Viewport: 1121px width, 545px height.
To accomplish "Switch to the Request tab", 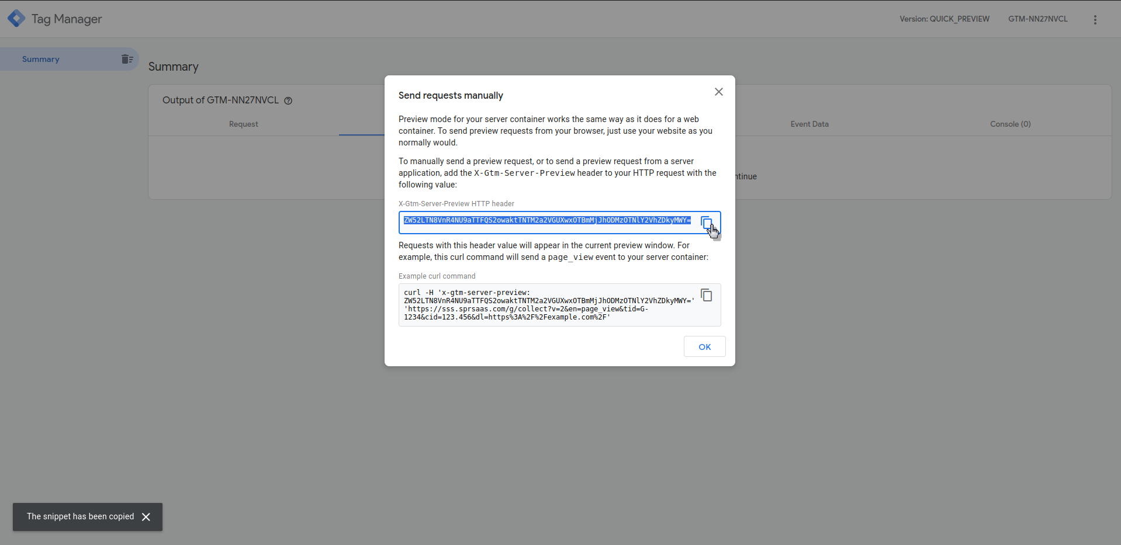I will [x=244, y=124].
